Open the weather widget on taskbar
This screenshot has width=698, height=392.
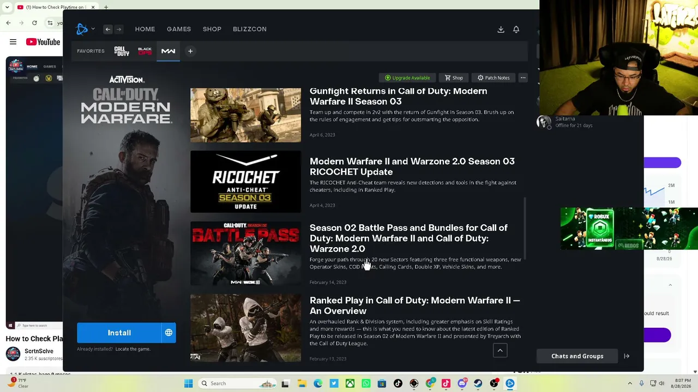coord(19,383)
